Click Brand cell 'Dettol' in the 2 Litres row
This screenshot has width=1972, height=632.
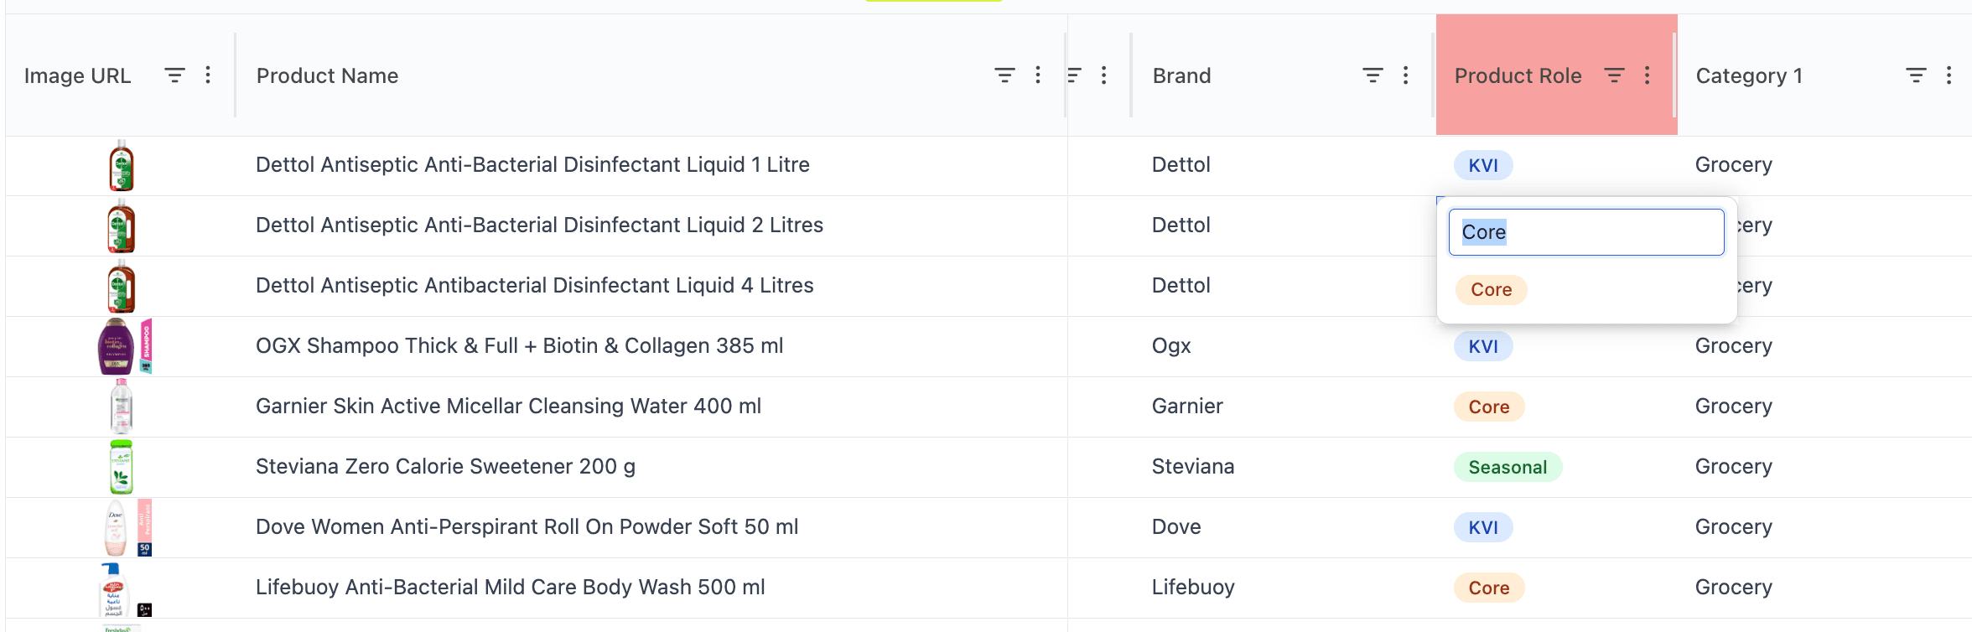coord(1181,225)
